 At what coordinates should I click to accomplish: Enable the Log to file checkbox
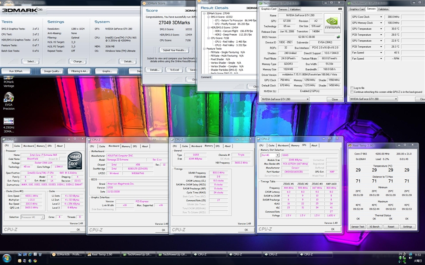352,88
